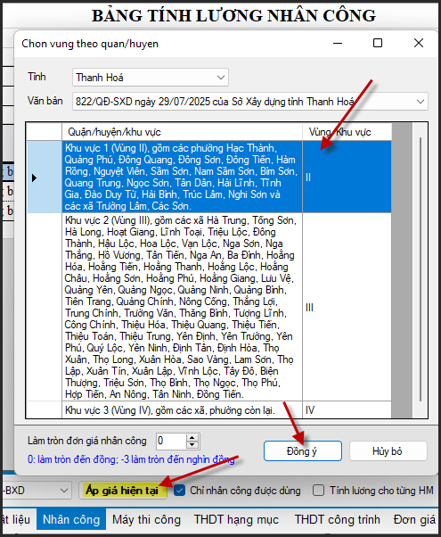Image resolution: width=441 pixels, height=537 pixels.
Task: Click the vertical scrollbar of the region list
Action: 421,269
